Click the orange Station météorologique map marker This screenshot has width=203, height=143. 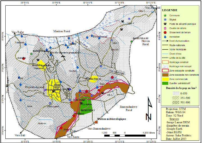(96, 122)
